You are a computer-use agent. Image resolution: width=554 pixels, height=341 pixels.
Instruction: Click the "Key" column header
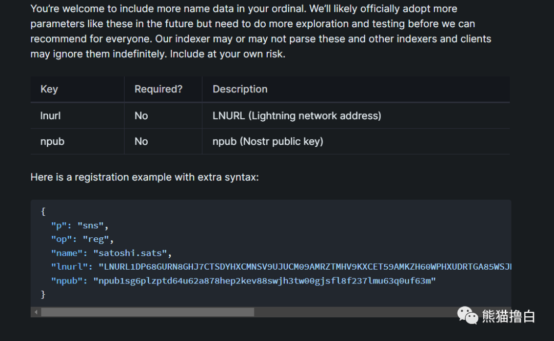(x=49, y=89)
